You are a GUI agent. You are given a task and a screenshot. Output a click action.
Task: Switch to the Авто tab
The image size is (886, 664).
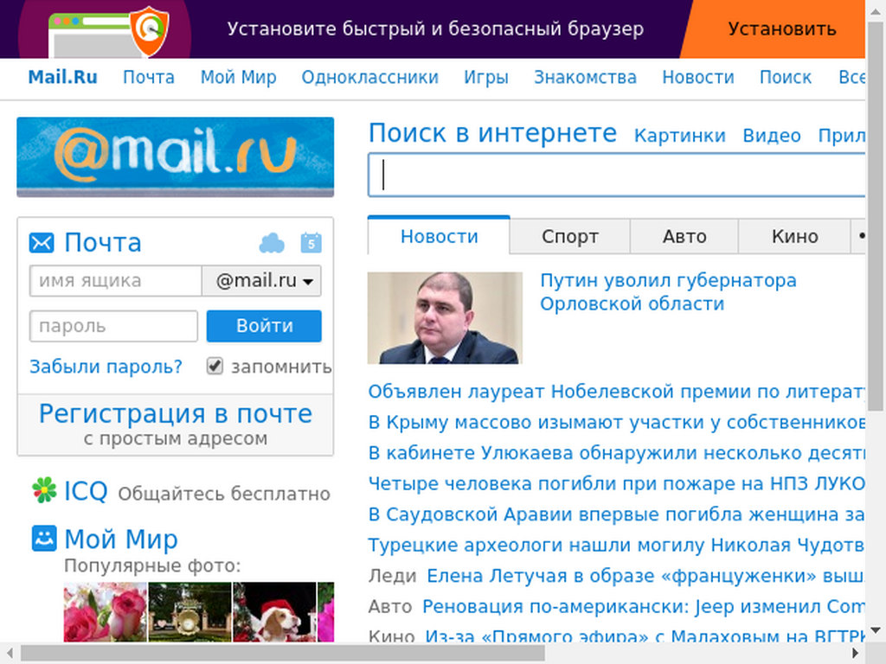click(x=684, y=236)
